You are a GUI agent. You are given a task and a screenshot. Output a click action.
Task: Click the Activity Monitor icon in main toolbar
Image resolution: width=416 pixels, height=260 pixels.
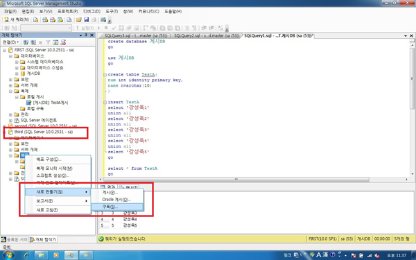tap(103, 19)
